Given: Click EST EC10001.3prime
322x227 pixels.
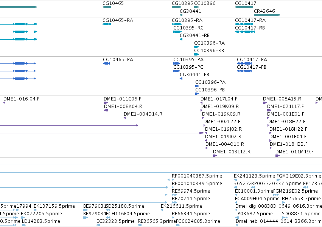Looking at the screenshot, I should tap(254, 191).
